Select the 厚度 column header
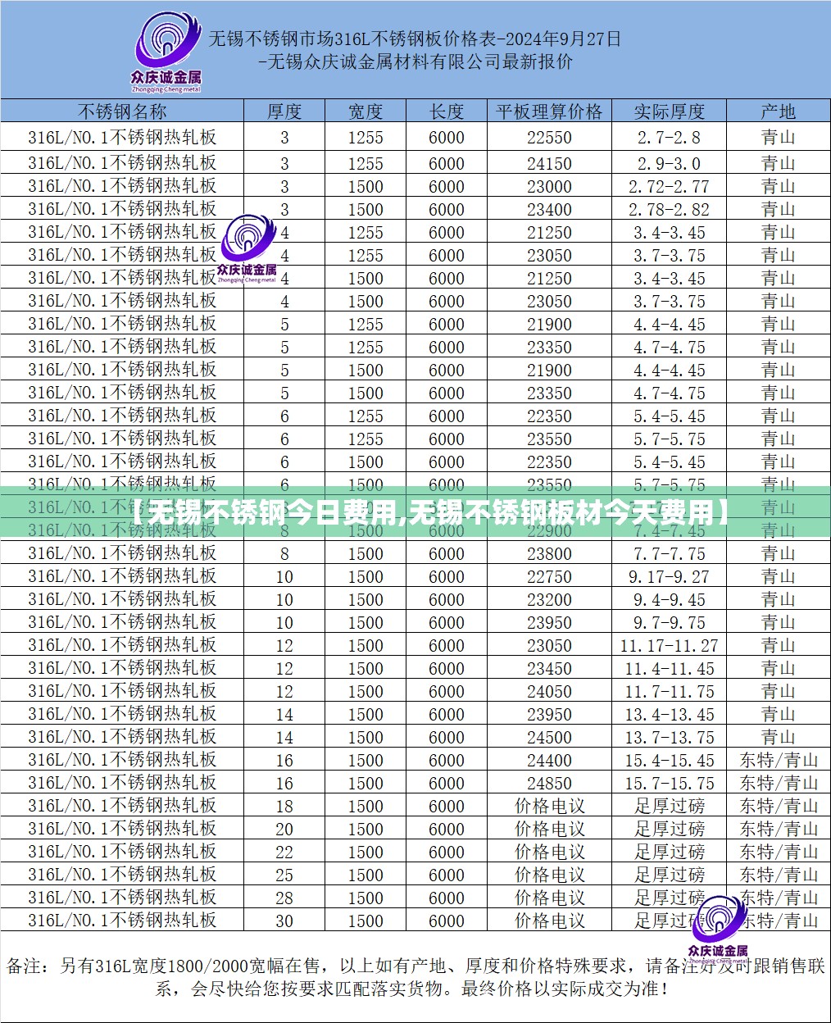Viewport: 831px width, 1023px height. click(284, 111)
